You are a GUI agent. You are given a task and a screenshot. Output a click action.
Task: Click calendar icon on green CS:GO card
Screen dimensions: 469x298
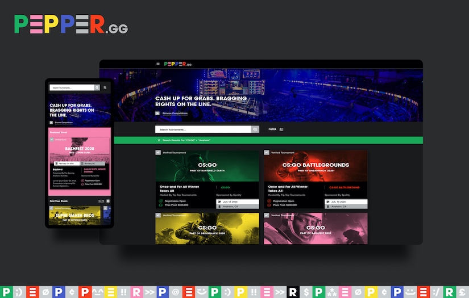pyautogui.click(x=219, y=202)
